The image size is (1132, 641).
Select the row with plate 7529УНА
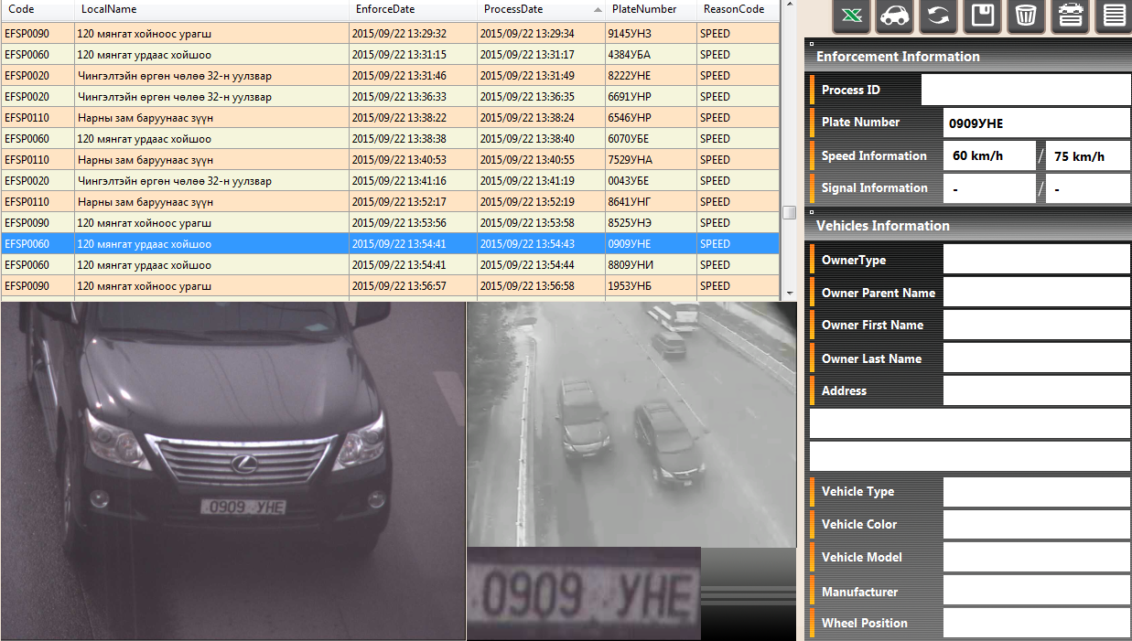point(390,160)
